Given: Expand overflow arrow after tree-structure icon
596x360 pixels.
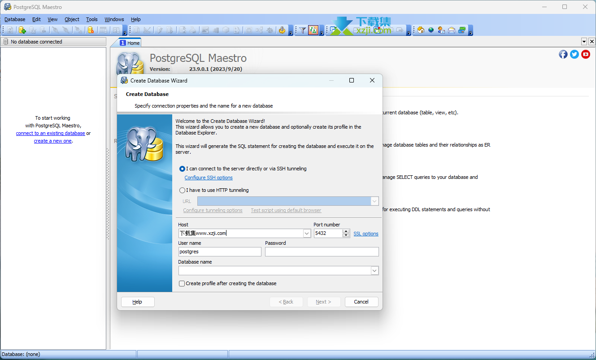Looking at the screenshot, I should (x=322, y=31).
